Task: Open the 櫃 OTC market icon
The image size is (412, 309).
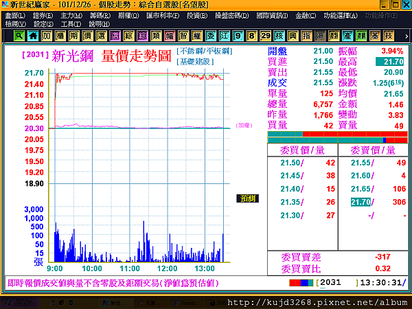Action: [60, 36]
